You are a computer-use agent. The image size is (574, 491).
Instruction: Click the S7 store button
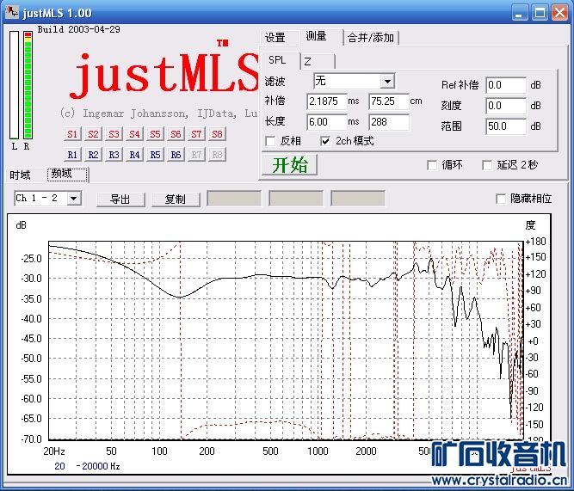click(196, 134)
